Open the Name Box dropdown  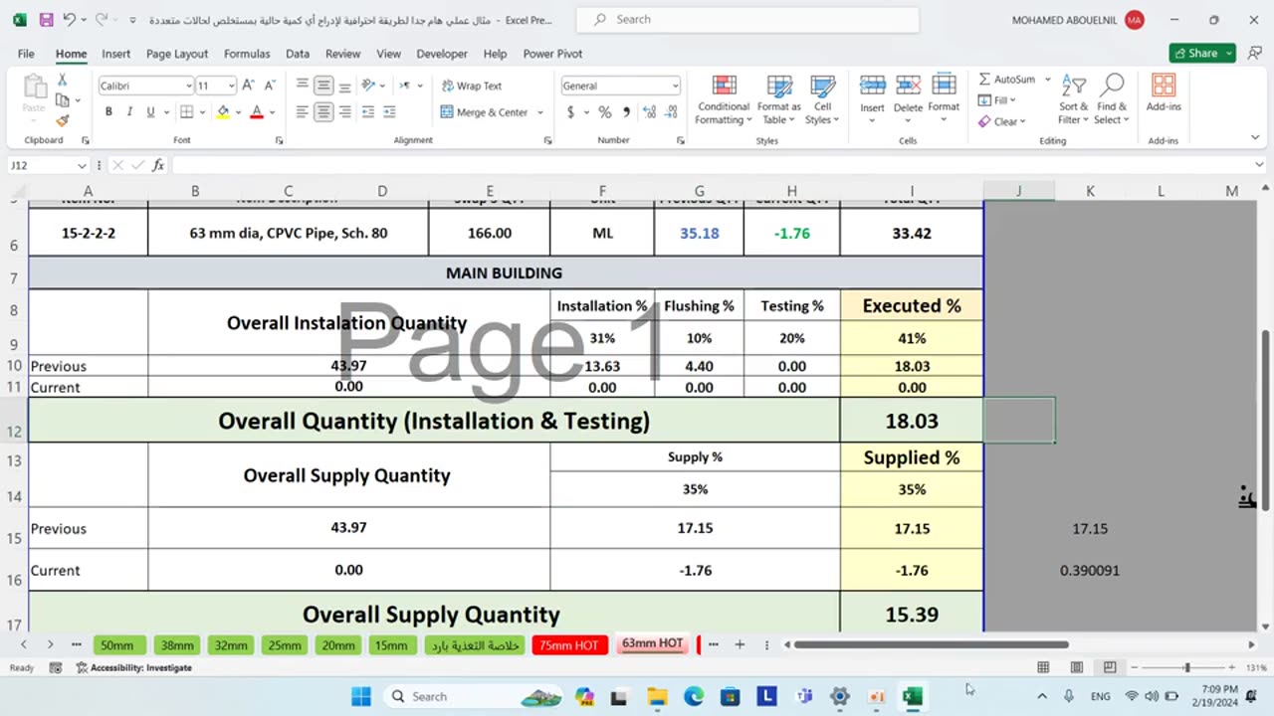[82, 165]
